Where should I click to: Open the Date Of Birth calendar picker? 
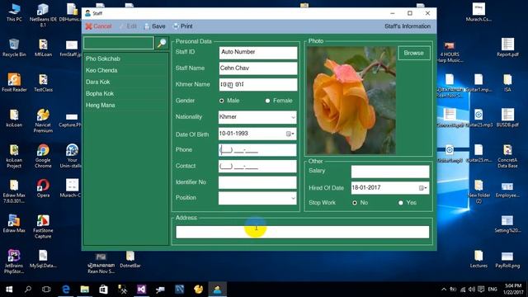[290, 134]
